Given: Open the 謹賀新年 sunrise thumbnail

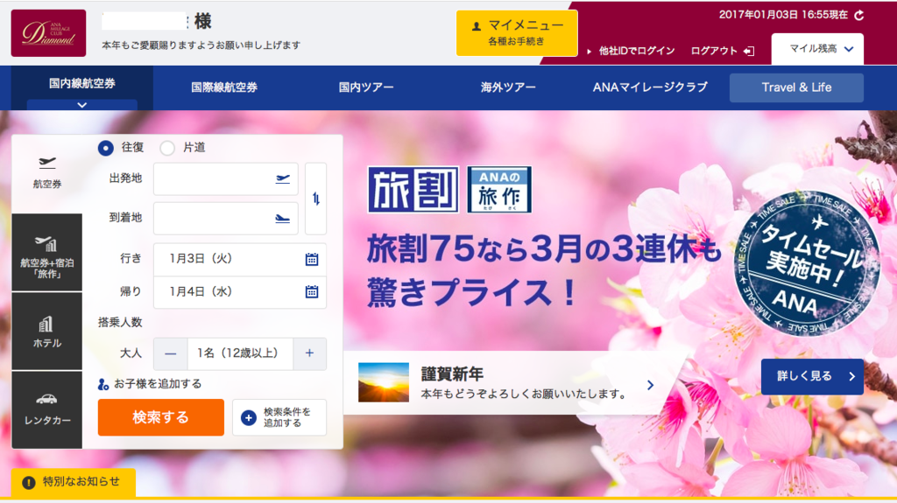Looking at the screenshot, I should (x=384, y=382).
